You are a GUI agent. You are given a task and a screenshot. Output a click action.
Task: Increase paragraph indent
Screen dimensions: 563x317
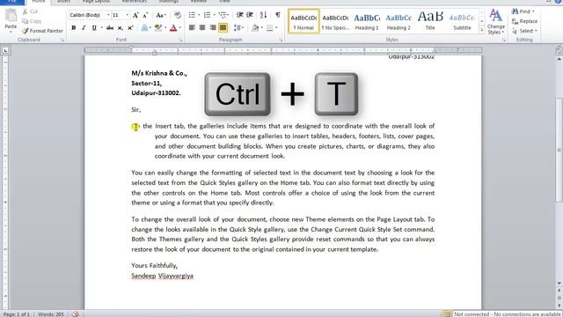(250, 15)
